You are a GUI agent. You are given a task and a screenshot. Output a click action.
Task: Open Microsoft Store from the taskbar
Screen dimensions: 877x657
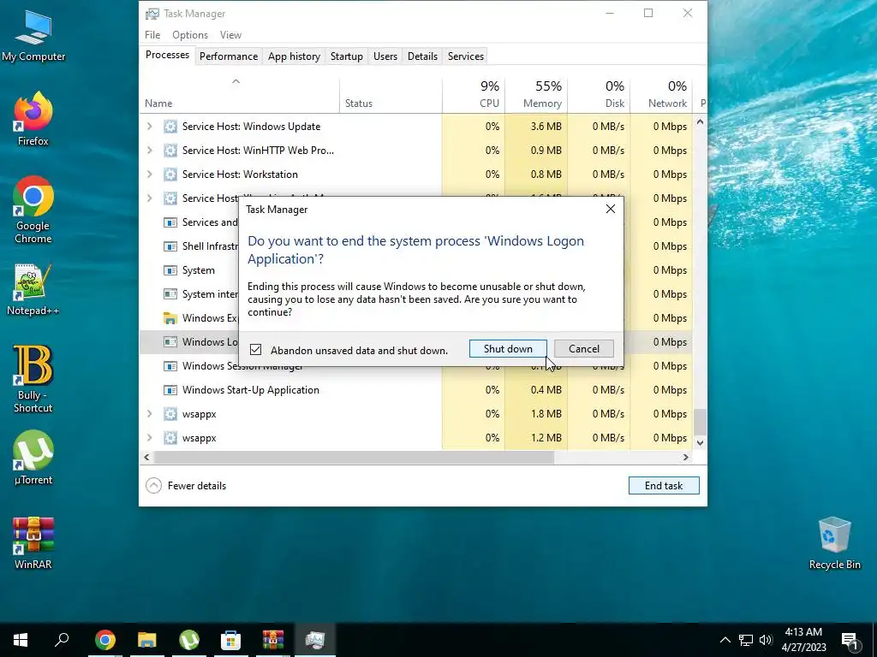[x=231, y=640]
